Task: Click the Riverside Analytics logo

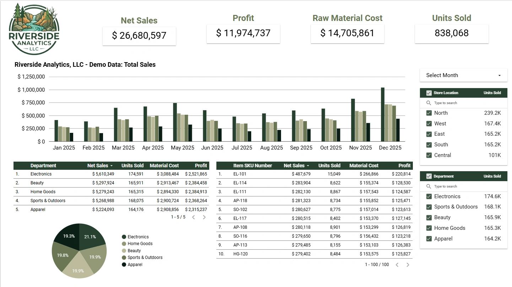Action: [34, 29]
